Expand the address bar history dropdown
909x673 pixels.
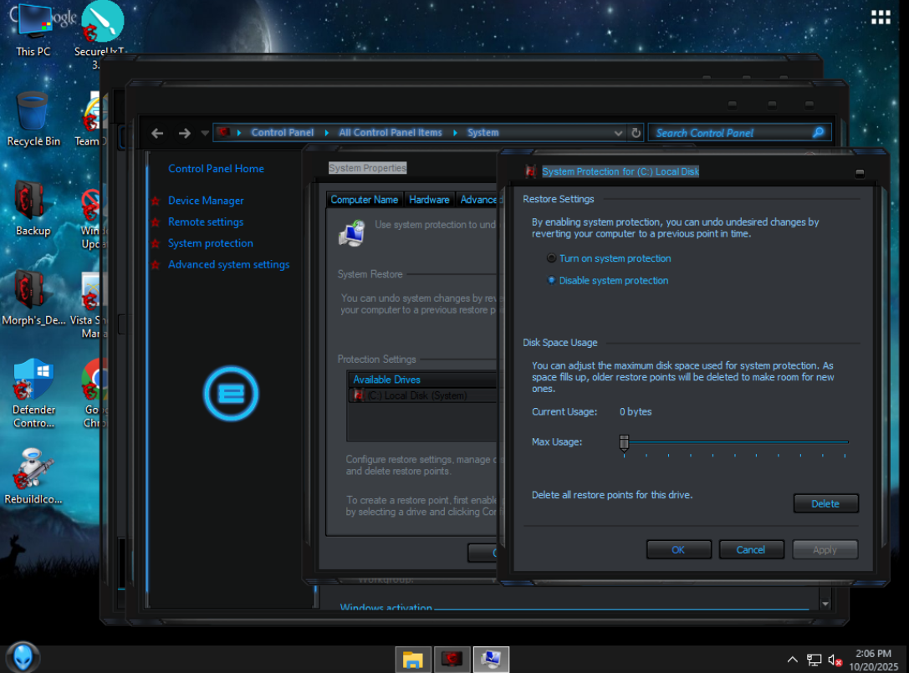pyautogui.click(x=618, y=133)
